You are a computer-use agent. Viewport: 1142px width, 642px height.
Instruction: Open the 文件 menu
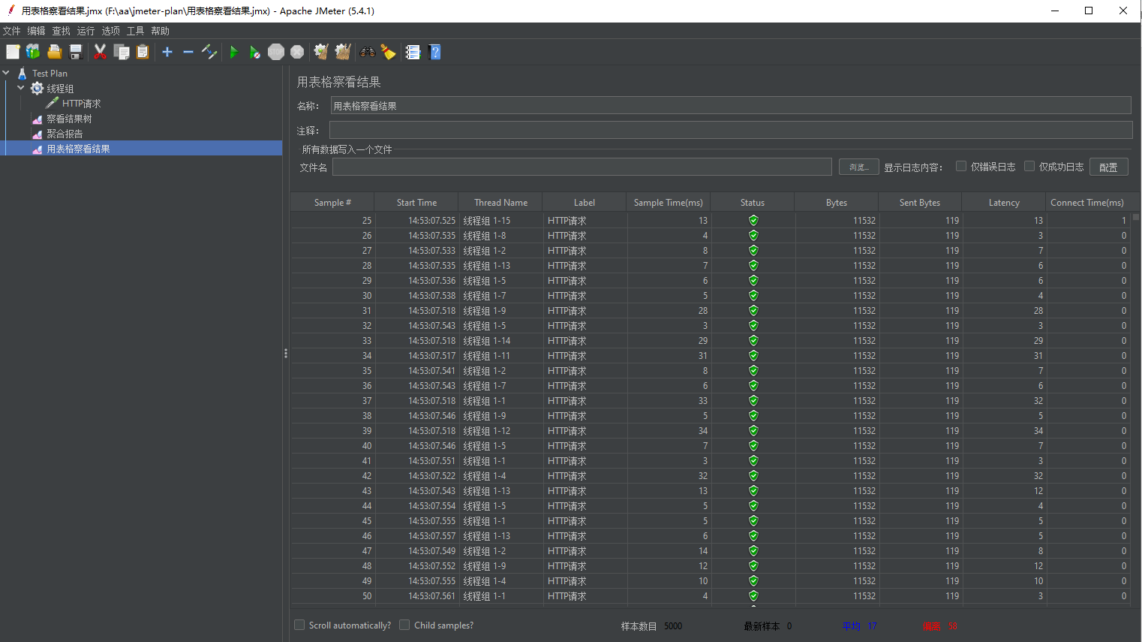12,31
